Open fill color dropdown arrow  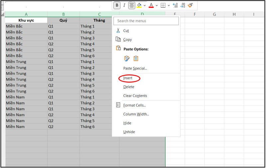pyautogui.click(x=145, y=5)
